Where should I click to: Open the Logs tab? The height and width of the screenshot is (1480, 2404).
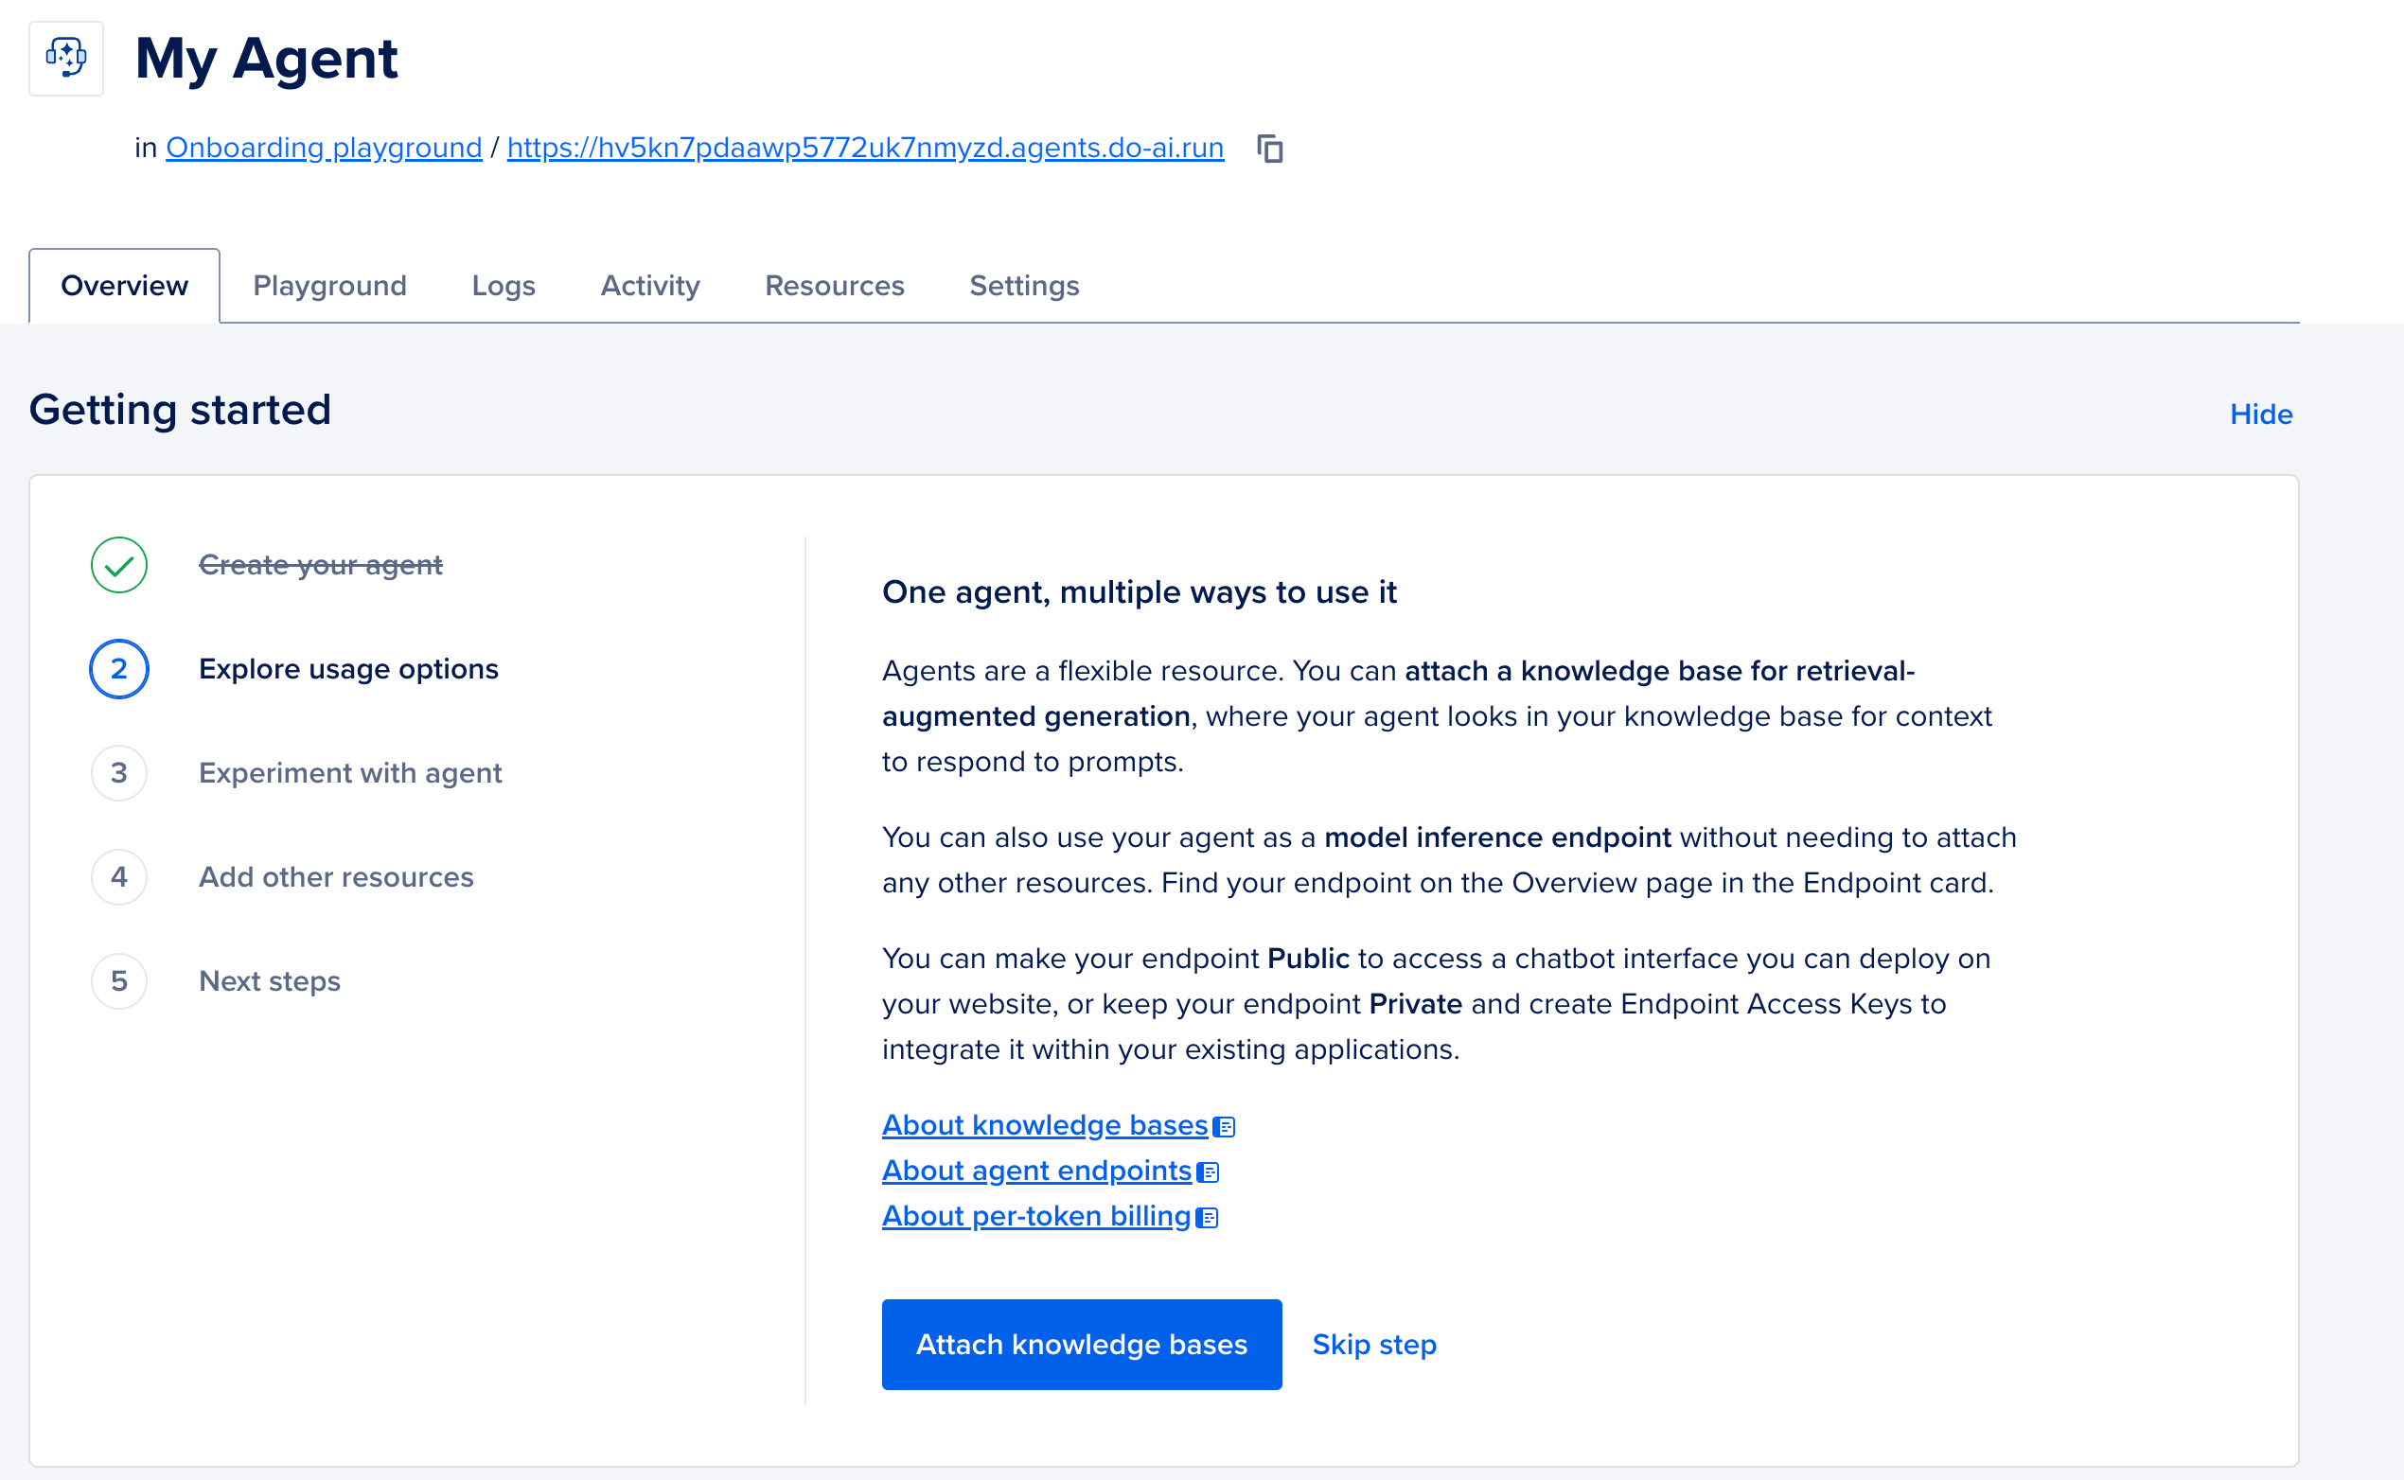(504, 286)
